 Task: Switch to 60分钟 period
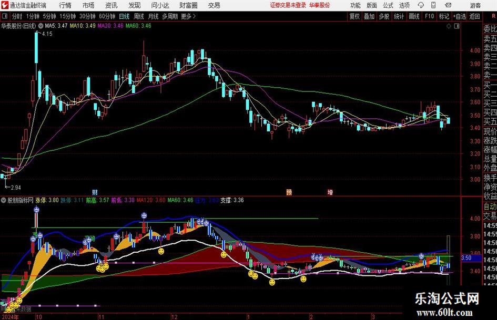(107, 16)
